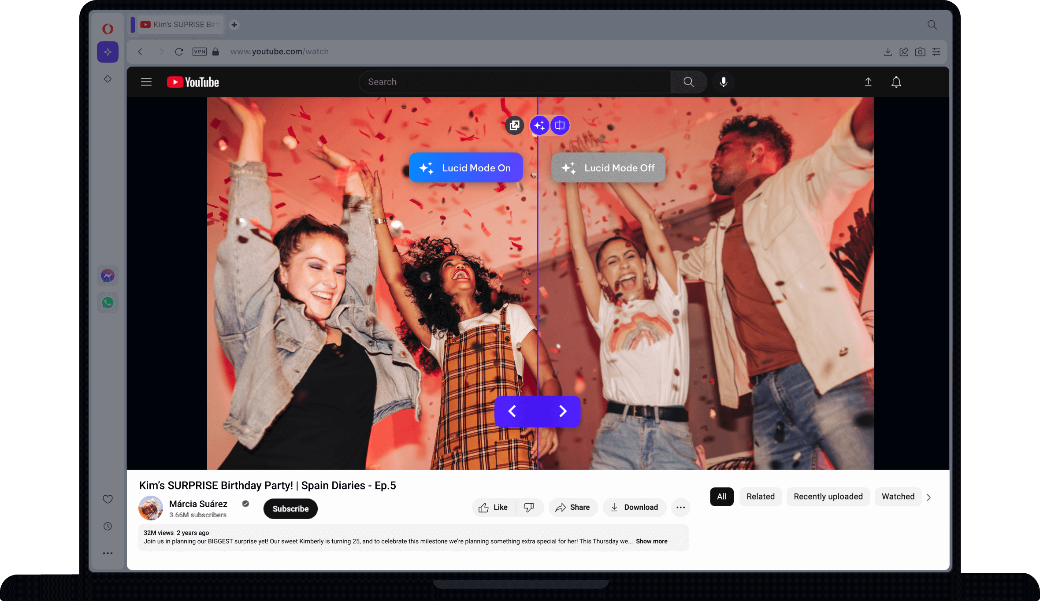Viewport: 1040px width, 601px height.
Task: Start voice search with the microphone
Action: tap(723, 82)
